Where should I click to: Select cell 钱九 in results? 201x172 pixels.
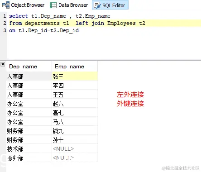(75, 130)
